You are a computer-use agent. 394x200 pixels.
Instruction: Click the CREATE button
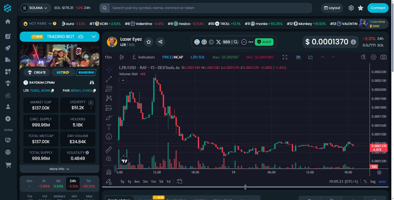[37, 72]
